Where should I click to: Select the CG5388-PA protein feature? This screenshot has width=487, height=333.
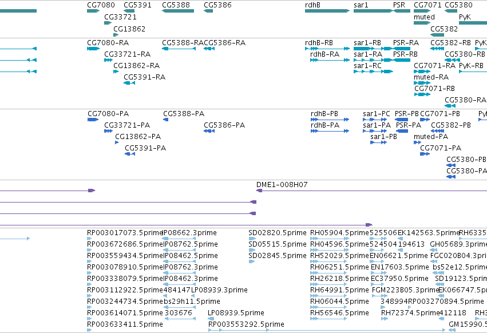coord(165,120)
